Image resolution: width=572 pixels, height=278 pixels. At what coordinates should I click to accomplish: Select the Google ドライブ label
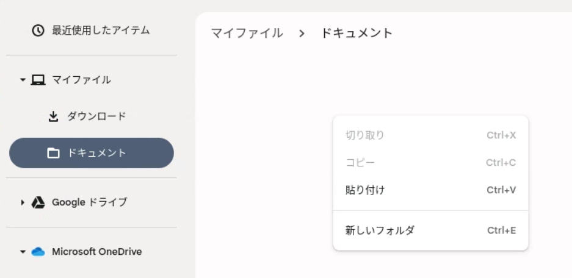[89, 202]
